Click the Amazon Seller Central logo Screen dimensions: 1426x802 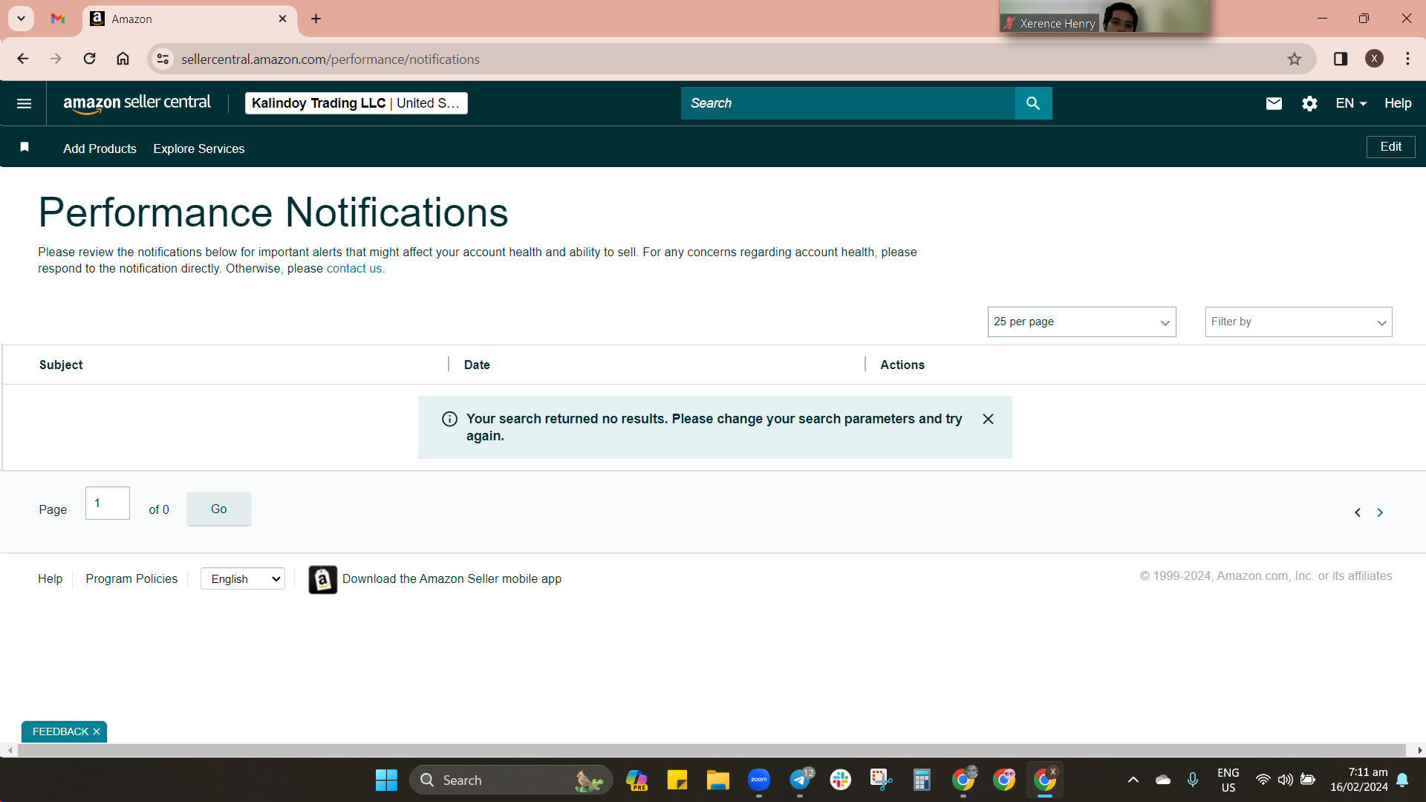coord(137,103)
